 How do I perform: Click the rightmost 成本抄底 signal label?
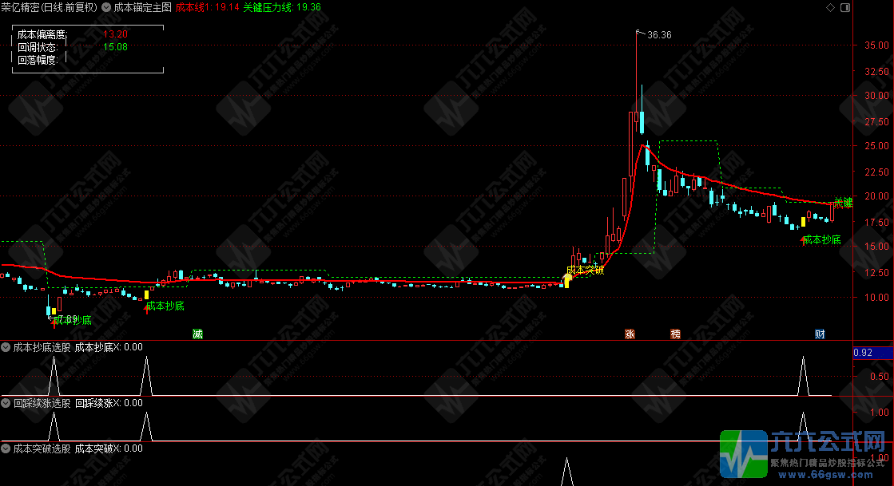821,239
